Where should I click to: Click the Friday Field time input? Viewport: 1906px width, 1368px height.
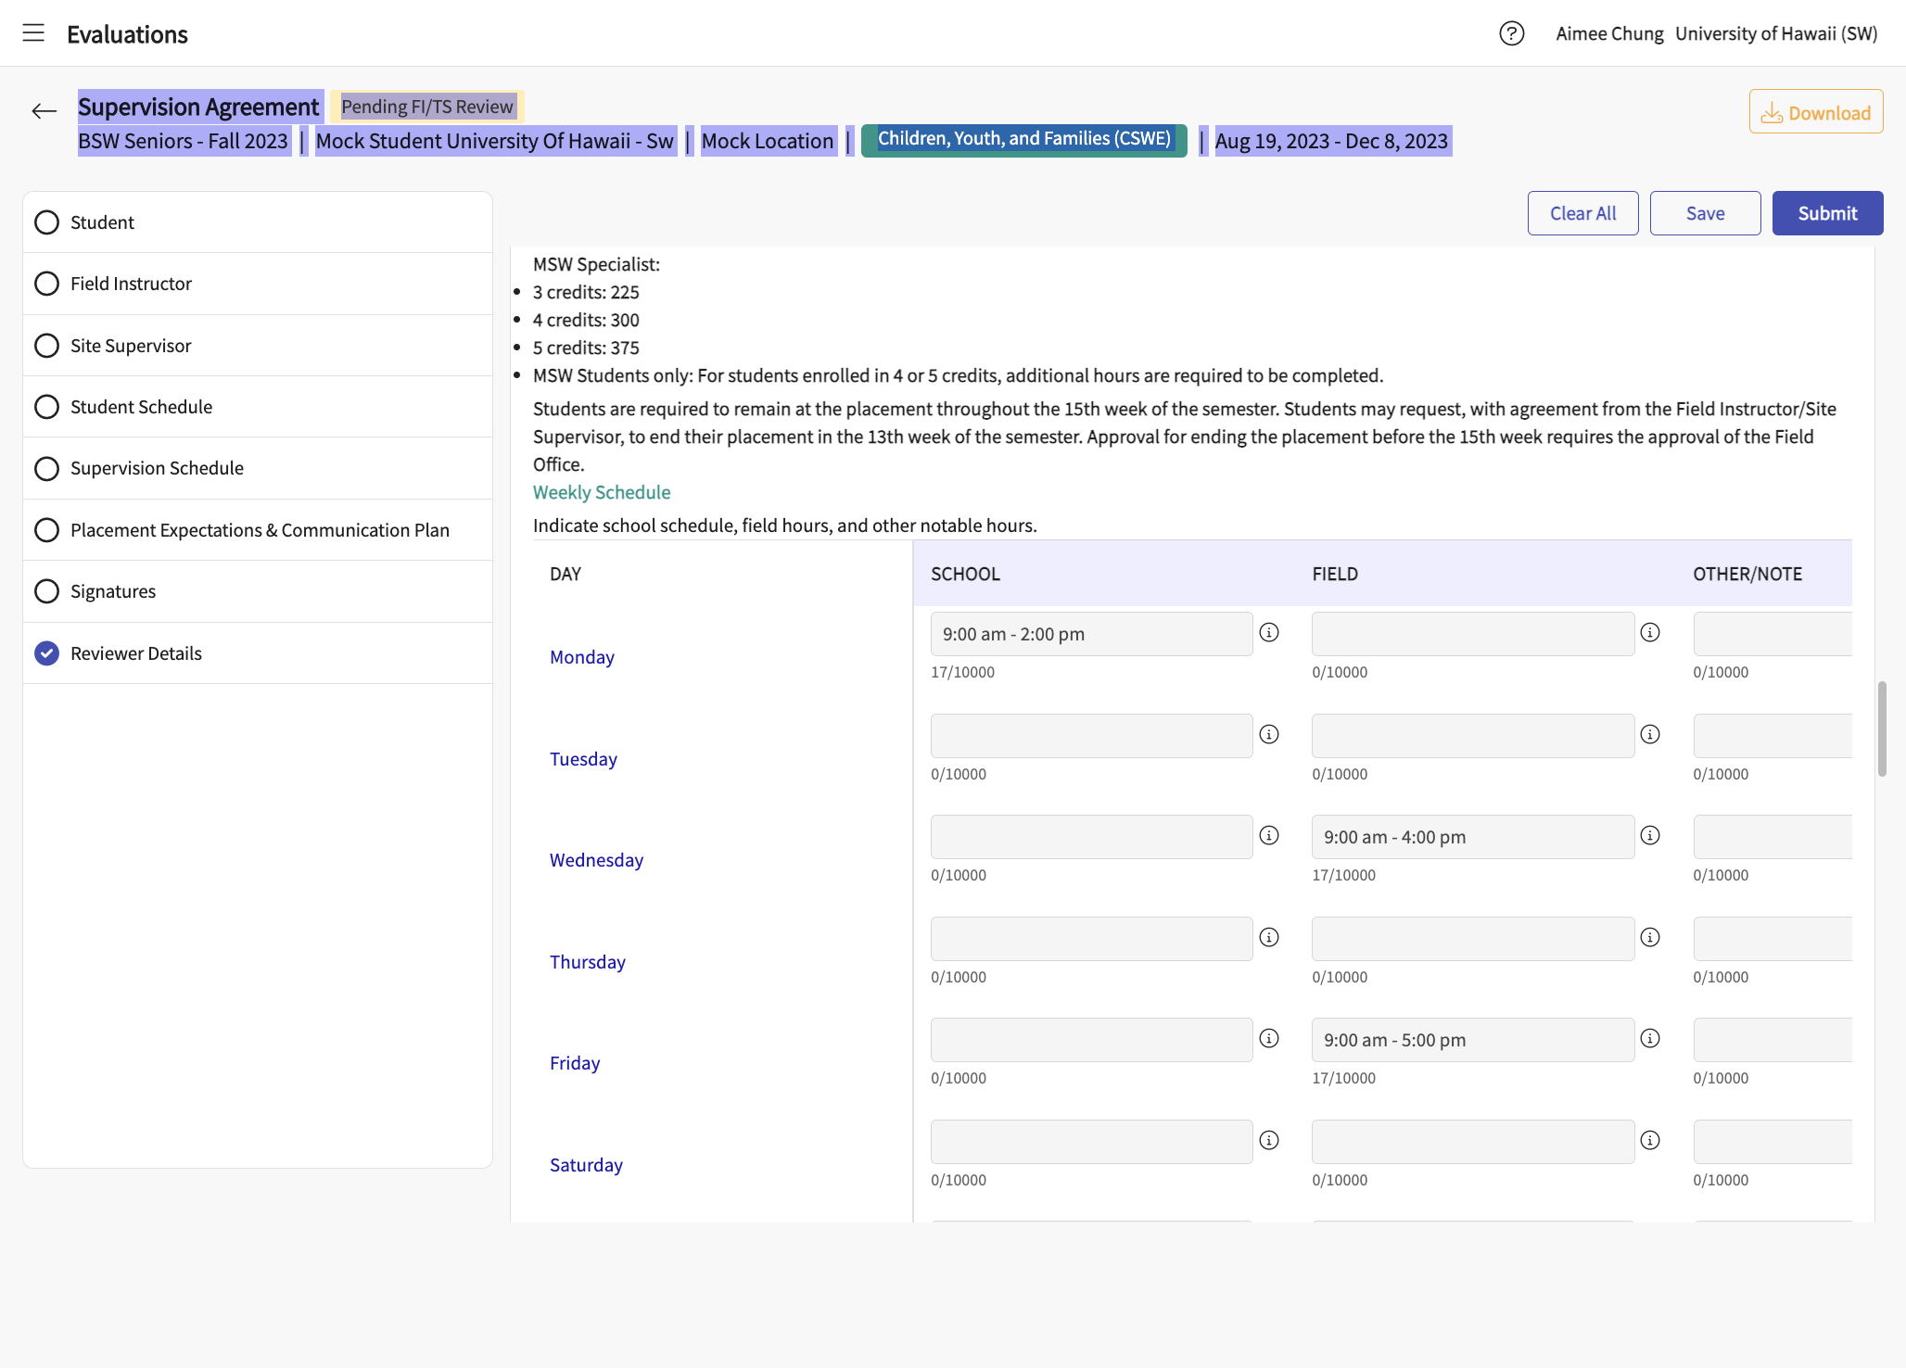click(x=1472, y=1040)
